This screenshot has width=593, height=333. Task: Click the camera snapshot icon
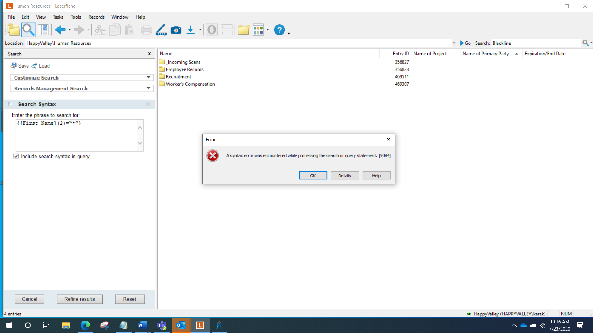176,30
